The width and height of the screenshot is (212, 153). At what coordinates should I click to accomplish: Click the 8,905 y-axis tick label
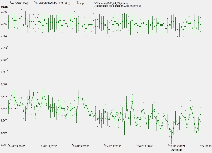[5, 145]
